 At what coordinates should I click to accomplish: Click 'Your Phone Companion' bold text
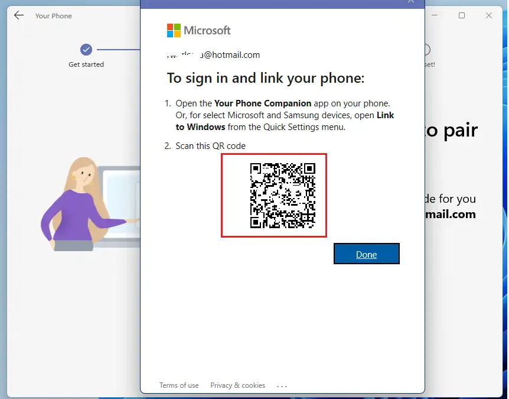pyautogui.click(x=263, y=103)
